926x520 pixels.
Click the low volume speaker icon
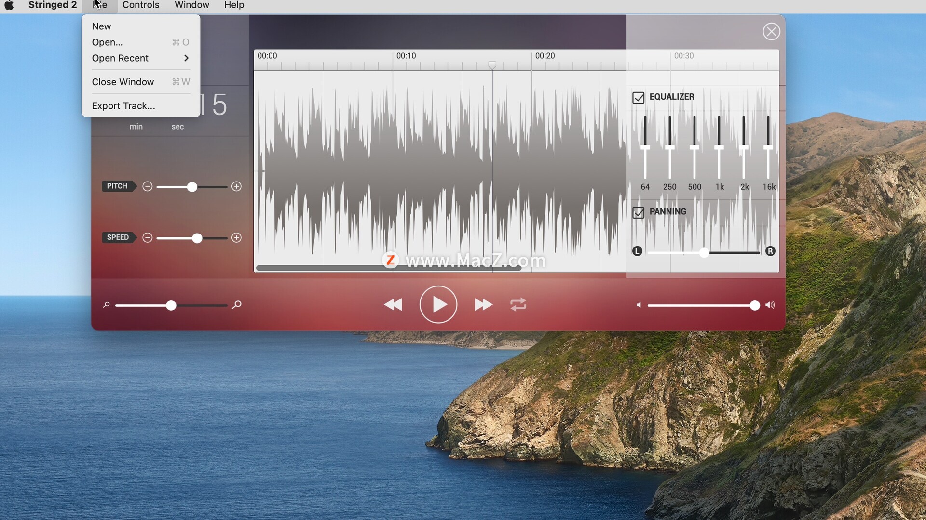click(639, 305)
